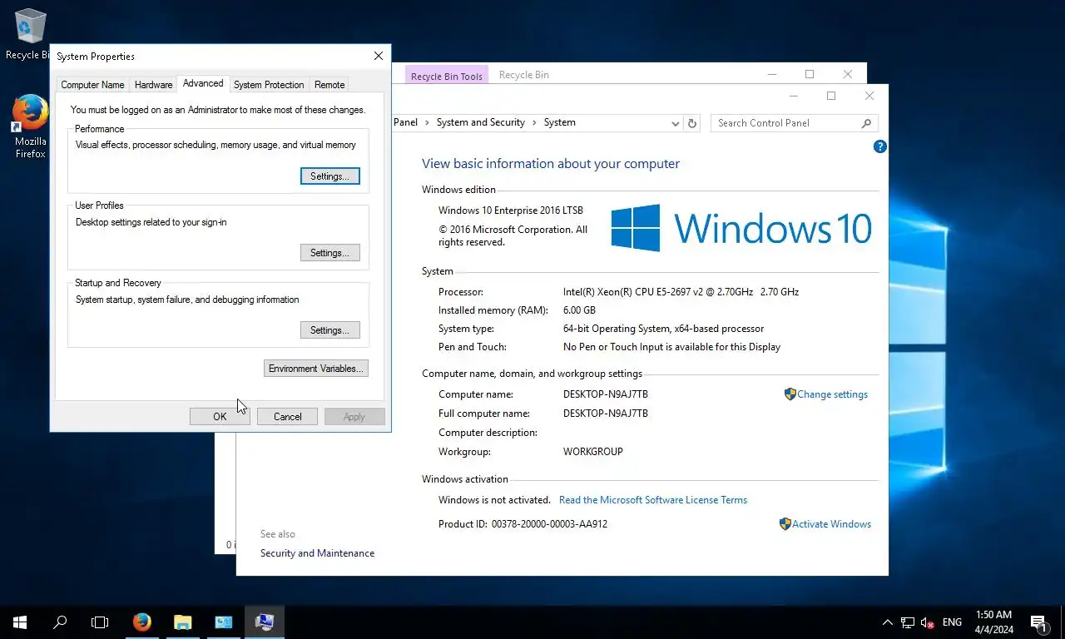Expand the address bar history dropdown

pos(676,123)
